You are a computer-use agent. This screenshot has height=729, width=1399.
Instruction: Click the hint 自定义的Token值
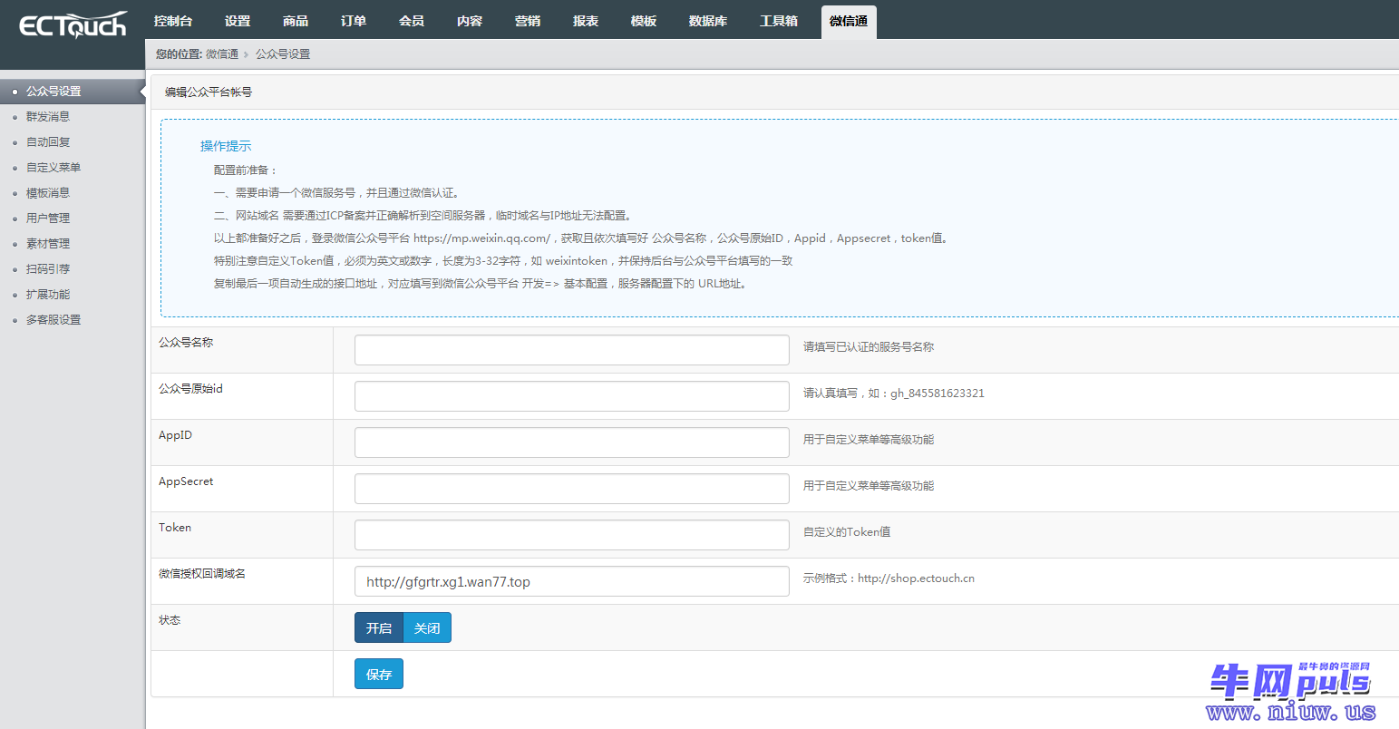tap(847, 532)
